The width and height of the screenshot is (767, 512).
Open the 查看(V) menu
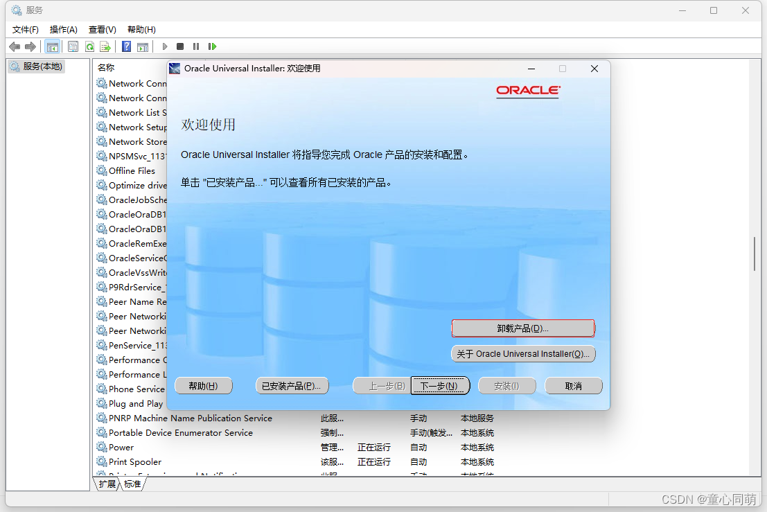[103, 30]
